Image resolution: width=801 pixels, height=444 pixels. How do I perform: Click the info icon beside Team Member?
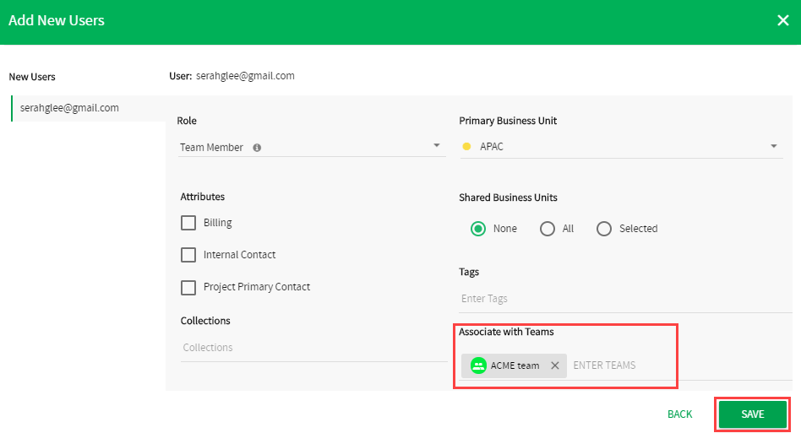pos(257,148)
